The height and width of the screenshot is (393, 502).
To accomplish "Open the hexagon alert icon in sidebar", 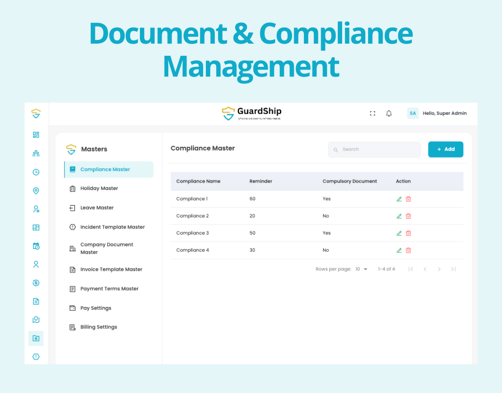I will tap(36, 356).
